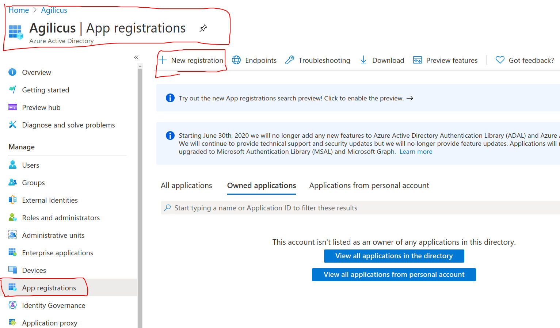
Task: Click the New registration plus icon
Action: (163, 60)
